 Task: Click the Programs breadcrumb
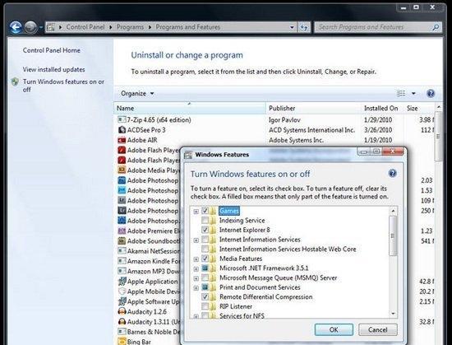(130, 27)
